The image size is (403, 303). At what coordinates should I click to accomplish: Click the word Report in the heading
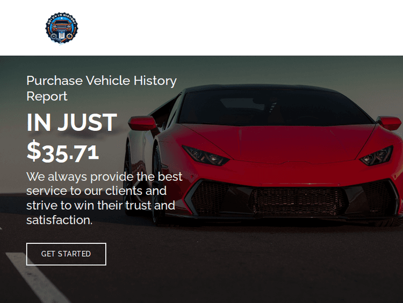click(47, 96)
